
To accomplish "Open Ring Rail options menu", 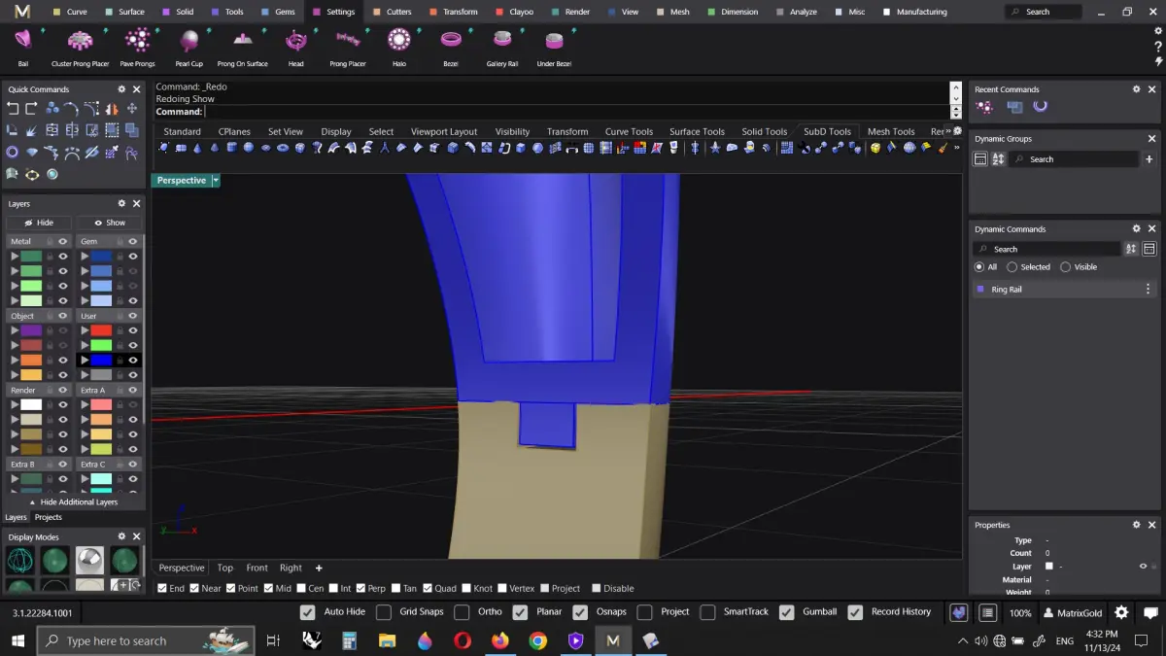I will tap(1148, 290).
